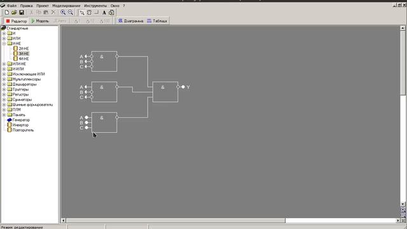Open the Инструменты menu
Image resolution: width=407 pixels, height=229 pixels.
tap(95, 6)
